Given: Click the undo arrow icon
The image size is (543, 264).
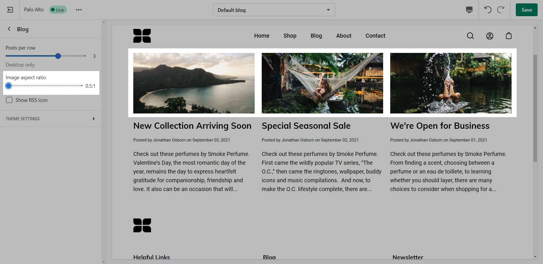Looking at the screenshot, I should pyautogui.click(x=488, y=10).
